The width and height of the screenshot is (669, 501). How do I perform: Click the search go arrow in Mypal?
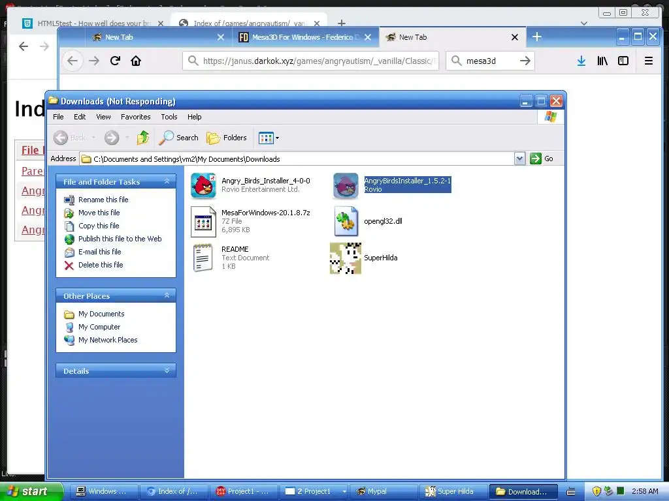click(525, 61)
